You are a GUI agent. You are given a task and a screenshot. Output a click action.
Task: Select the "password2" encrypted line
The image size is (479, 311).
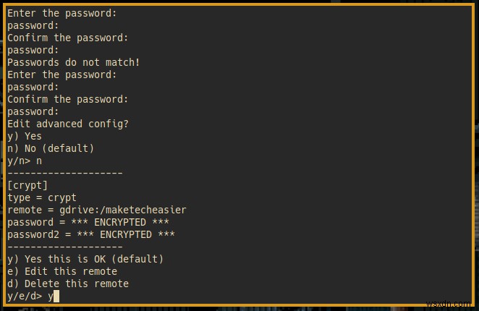[x=91, y=234]
